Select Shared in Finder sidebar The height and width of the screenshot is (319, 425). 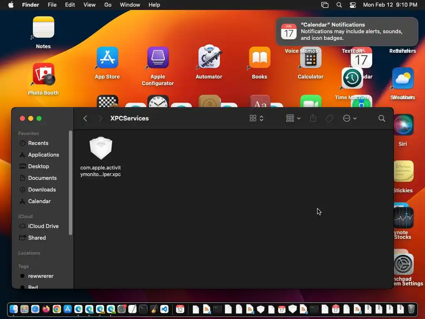point(37,238)
